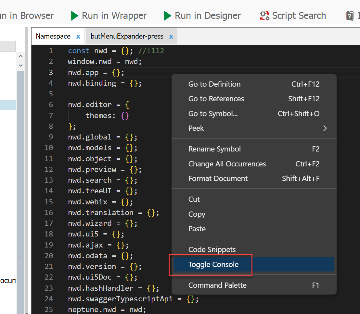The height and width of the screenshot is (314, 360).
Task: Click the 'nwd.editor = {' code line
Action: click(x=98, y=104)
